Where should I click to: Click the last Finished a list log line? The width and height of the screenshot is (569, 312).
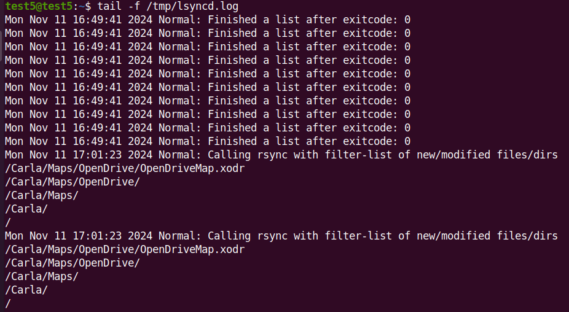click(207, 141)
